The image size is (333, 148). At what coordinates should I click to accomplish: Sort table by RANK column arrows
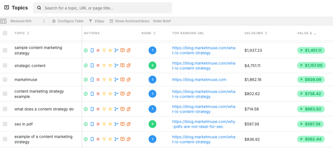(x=154, y=33)
